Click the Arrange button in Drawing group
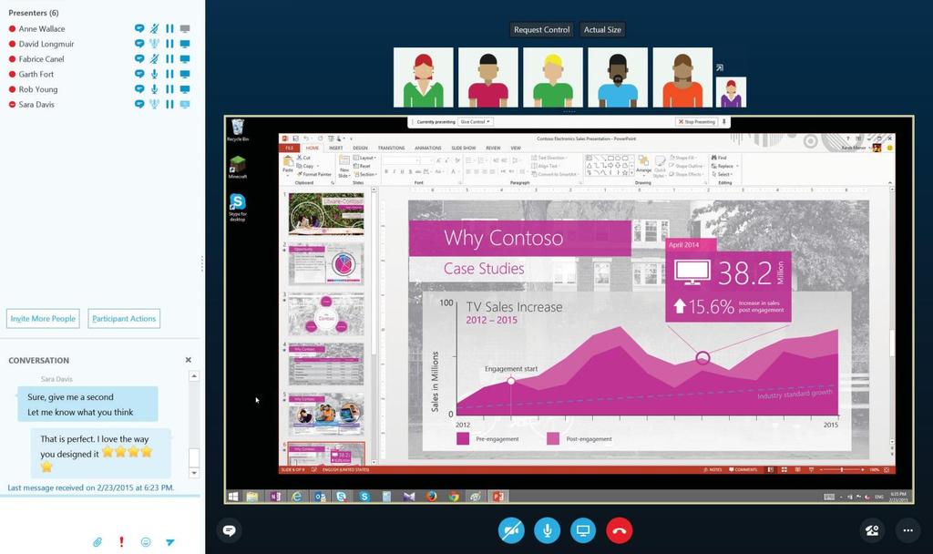Screen dimensions: 933x554 (x=644, y=166)
